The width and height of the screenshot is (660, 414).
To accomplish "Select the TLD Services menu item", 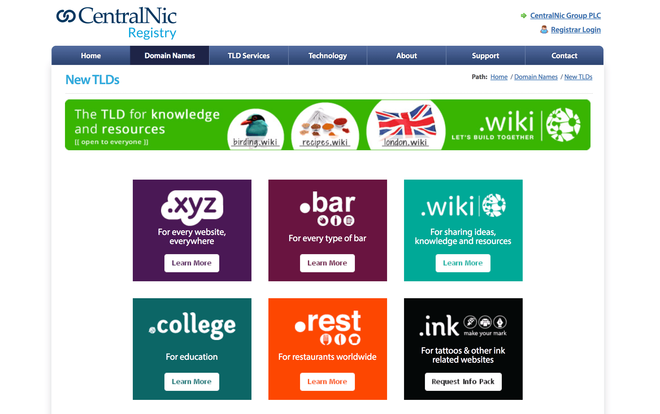I will (x=248, y=55).
